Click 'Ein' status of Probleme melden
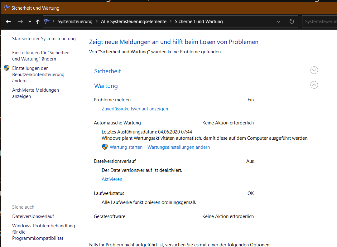337x247 pixels. pyautogui.click(x=251, y=100)
